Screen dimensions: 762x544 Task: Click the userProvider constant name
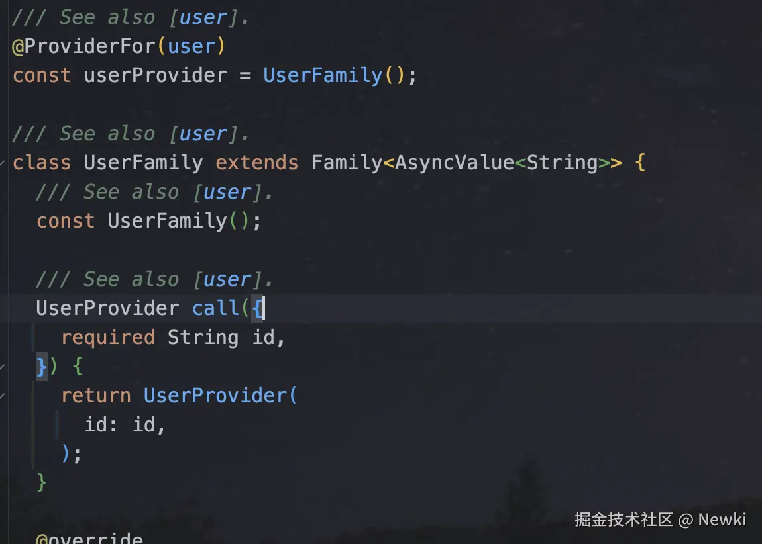pos(155,75)
